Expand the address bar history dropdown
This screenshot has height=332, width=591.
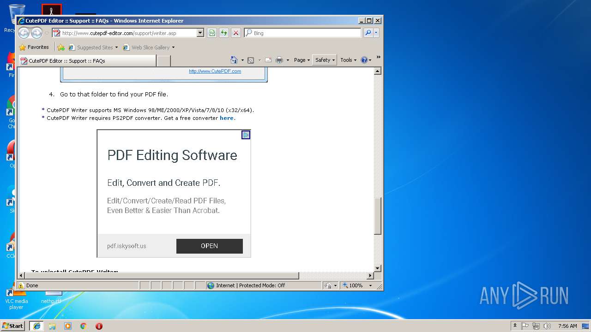tap(200, 33)
